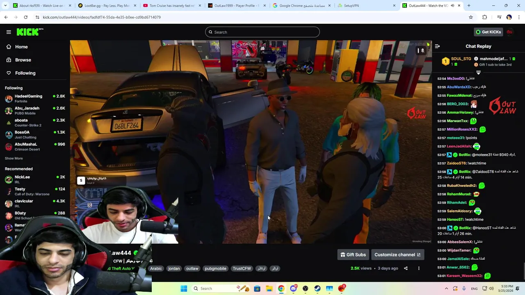Open Abu_Jaradeh channel in Following

[x=35, y=111]
